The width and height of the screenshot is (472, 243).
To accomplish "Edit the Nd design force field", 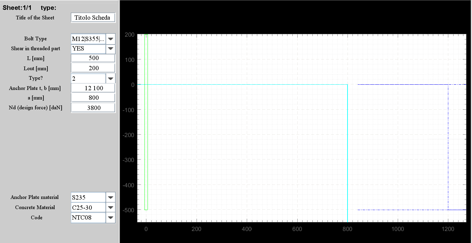I will click(x=93, y=108).
